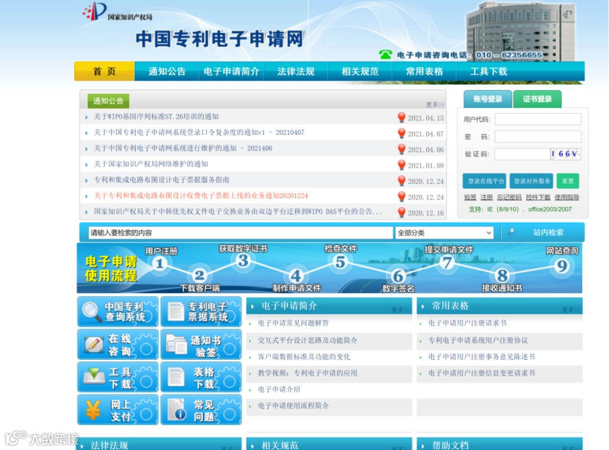609x450 pixels.
Task: Open the 通知书验签 tile
Action: [x=201, y=345]
